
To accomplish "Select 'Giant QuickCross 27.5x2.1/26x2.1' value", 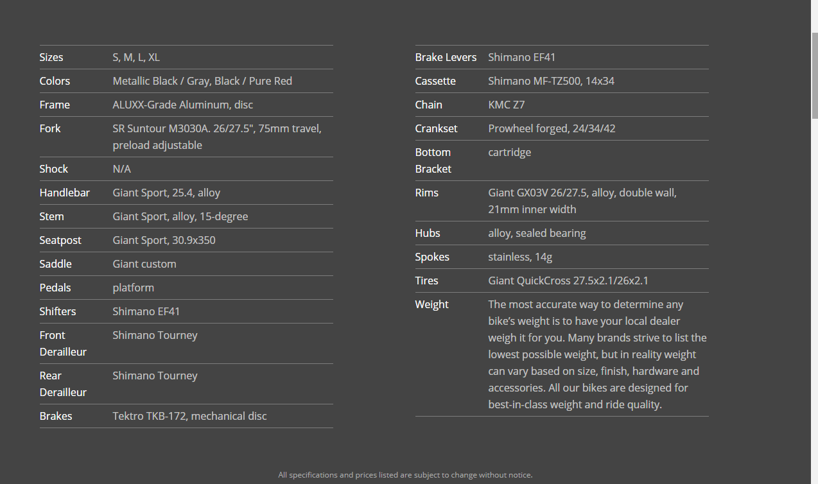I will pyautogui.click(x=568, y=281).
